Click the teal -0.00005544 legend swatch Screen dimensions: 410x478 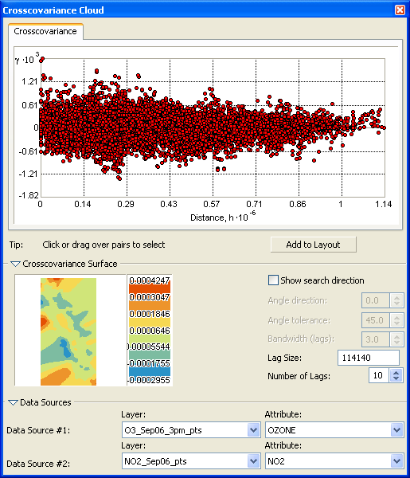pos(150,355)
